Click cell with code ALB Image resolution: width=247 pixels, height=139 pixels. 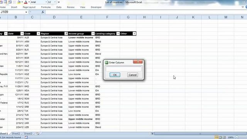coord(32,37)
